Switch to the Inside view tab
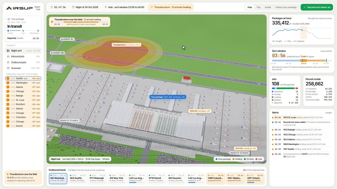The height and width of the screenshot is (189, 337). coord(268,7)
